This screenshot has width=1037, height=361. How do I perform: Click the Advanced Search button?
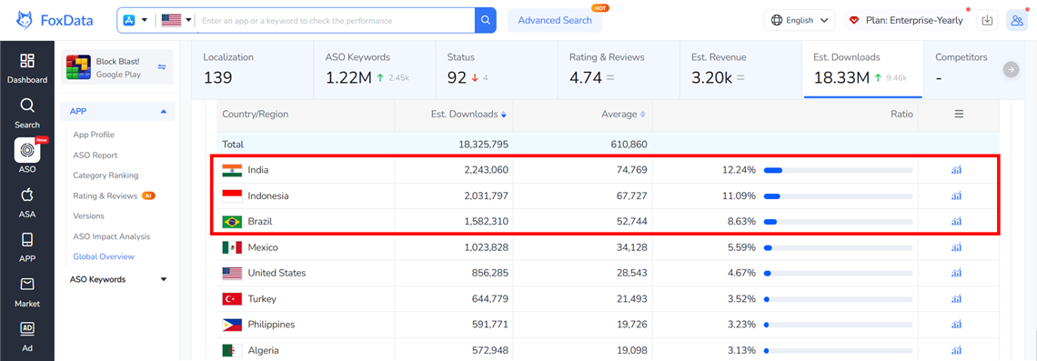[555, 21]
